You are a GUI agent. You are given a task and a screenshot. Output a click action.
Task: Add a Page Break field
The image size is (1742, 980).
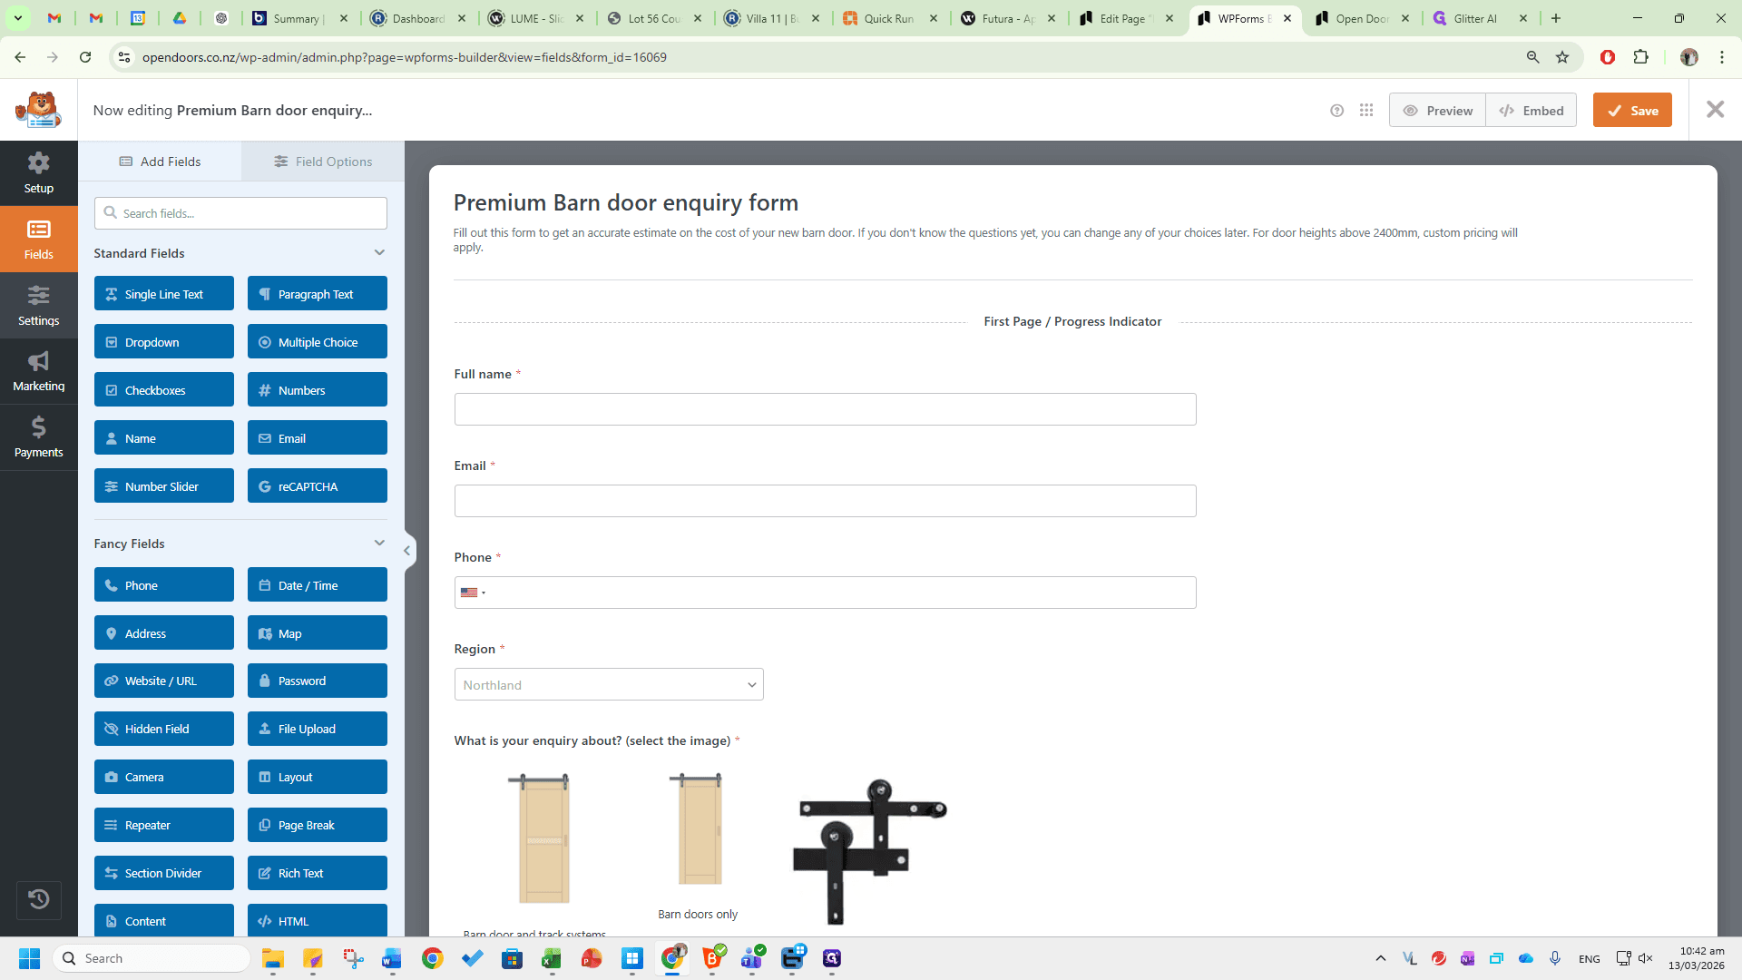(318, 825)
